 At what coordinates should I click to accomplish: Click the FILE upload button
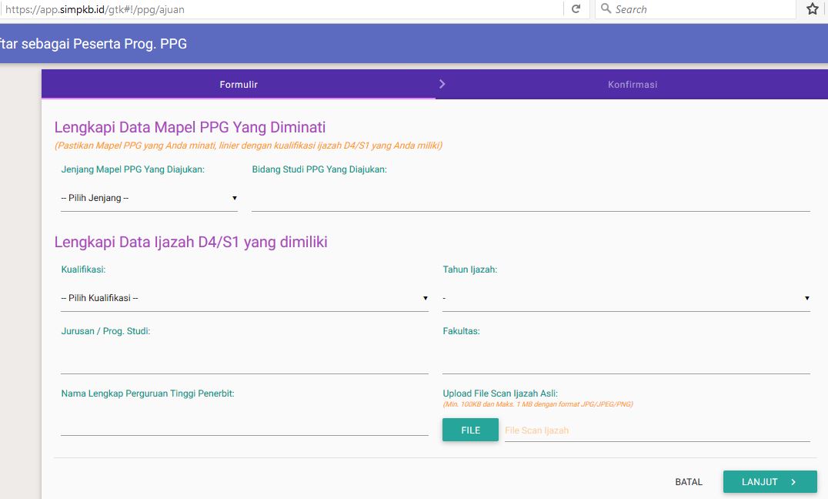[x=470, y=430]
